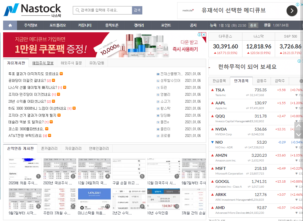Jump to top with the up arrow button
Viewport: 303px width, 221px height.
(x=298, y=126)
